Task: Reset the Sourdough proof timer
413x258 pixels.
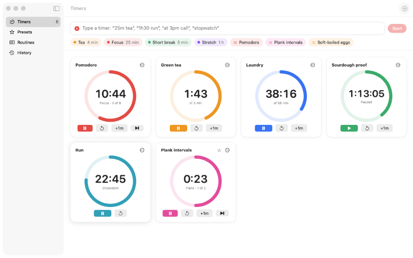Action: [x=367, y=129]
